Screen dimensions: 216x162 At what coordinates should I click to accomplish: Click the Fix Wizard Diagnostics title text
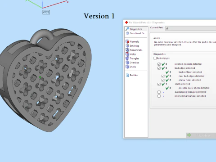click(x=147, y=22)
